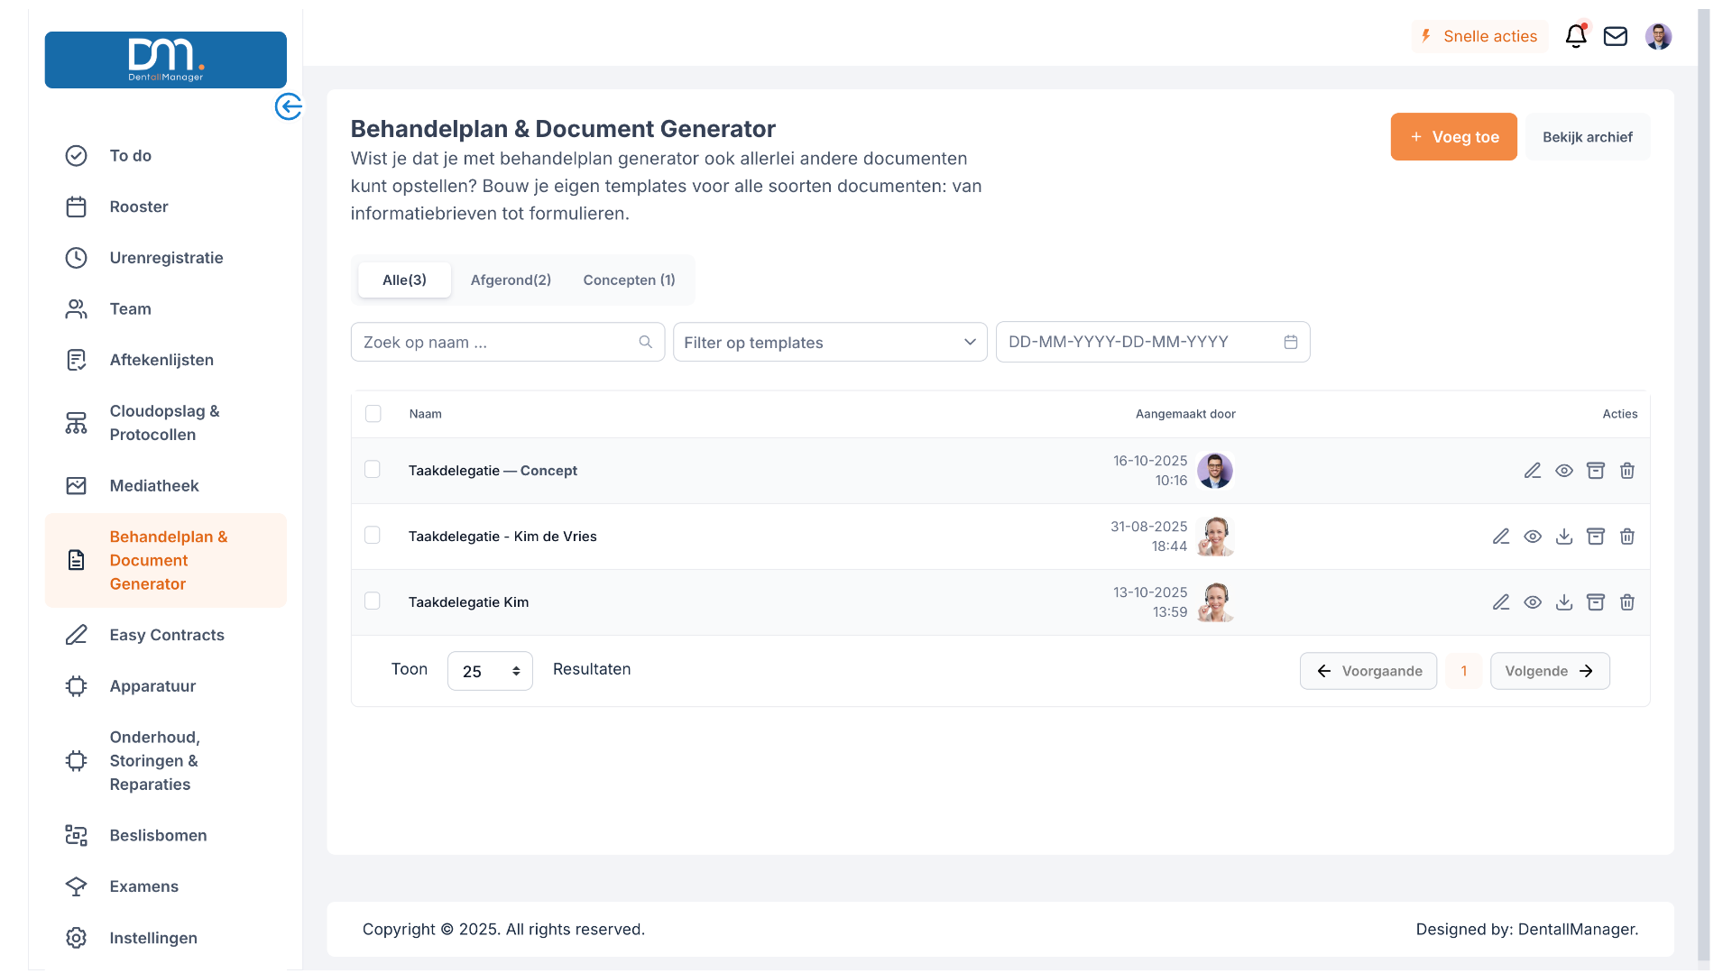1732x973 pixels.
Task: Tick the checkbox for Taakdelegatie - Kim de Vries
Action: (x=372, y=535)
